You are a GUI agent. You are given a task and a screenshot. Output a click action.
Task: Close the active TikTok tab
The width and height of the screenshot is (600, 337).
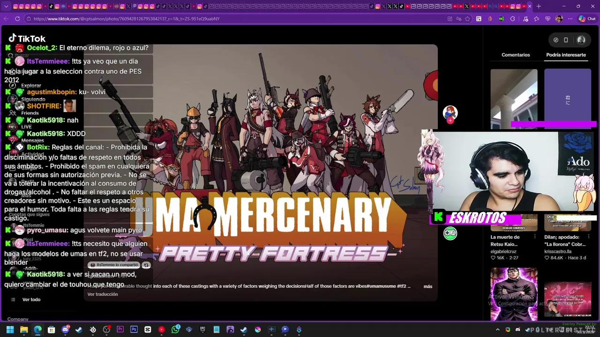pyautogui.click(x=530, y=6)
